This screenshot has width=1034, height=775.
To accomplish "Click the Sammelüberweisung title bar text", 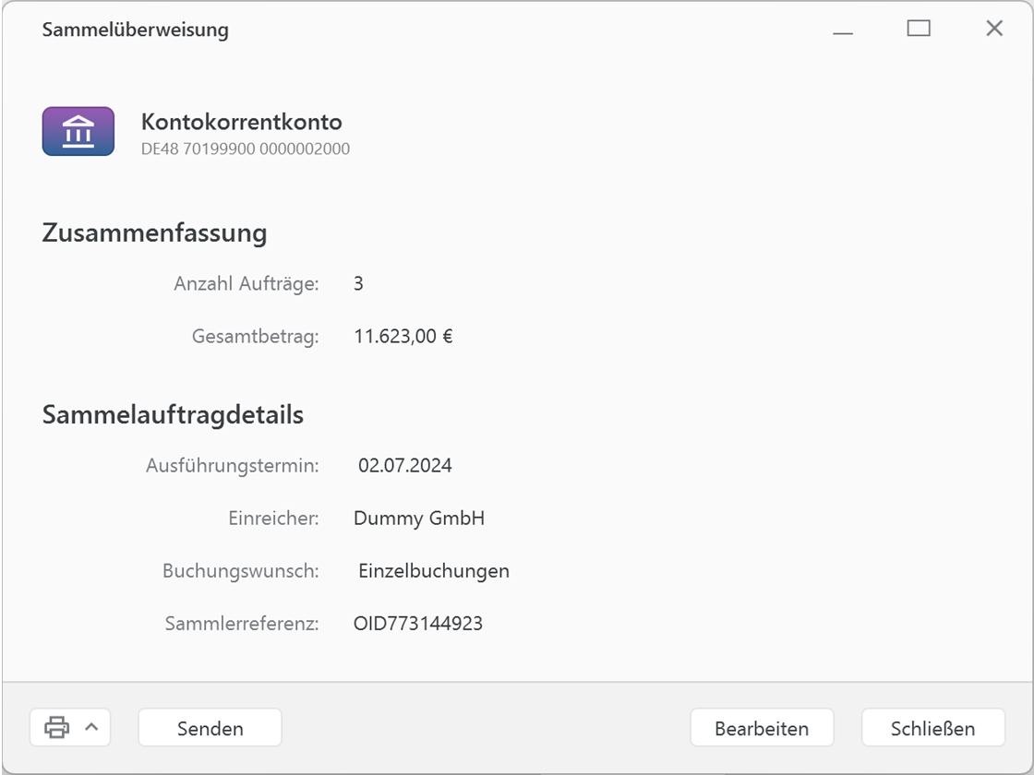I will tap(134, 30).
